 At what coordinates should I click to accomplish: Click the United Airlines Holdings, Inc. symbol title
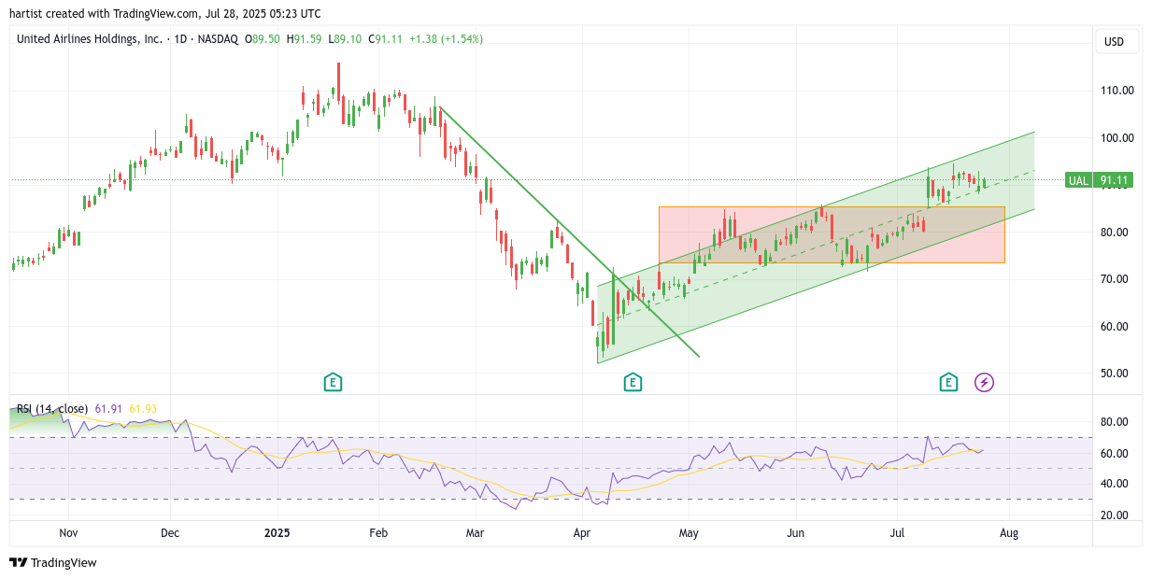click(90, 39)
